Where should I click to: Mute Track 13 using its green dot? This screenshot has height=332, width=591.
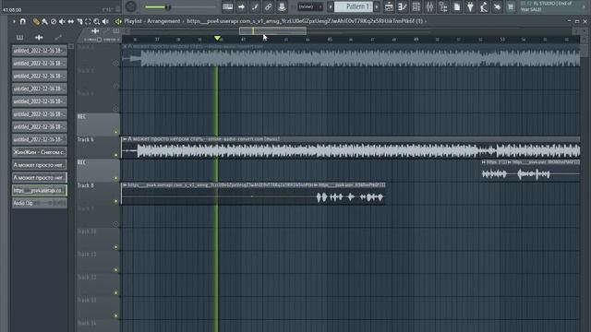click(116, 315)
